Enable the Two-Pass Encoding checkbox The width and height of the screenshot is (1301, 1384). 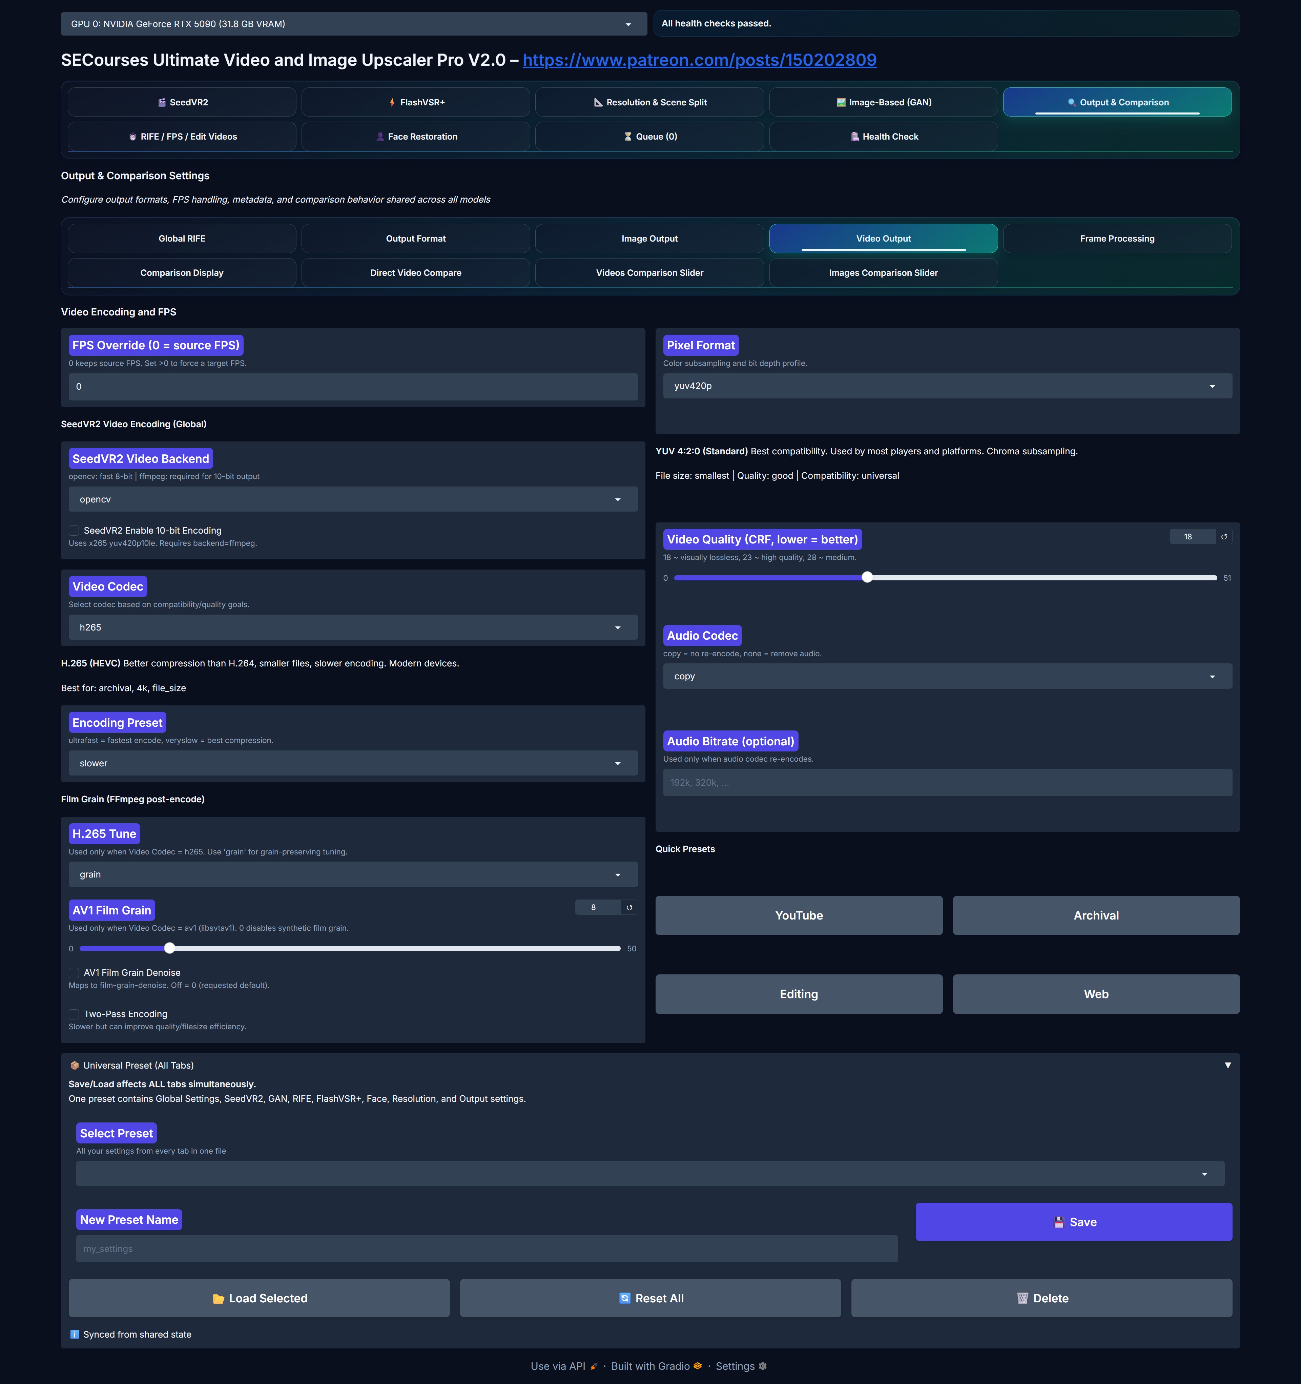pos(74,1014)
